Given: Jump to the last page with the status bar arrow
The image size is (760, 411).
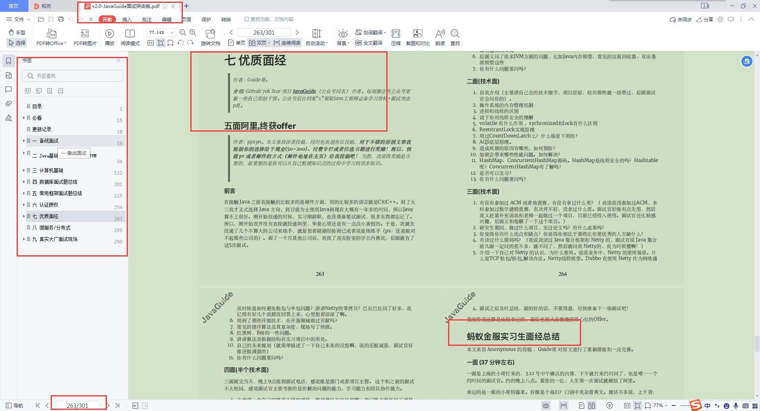Looking at the screenshot, I should click(x=118, y=405).
